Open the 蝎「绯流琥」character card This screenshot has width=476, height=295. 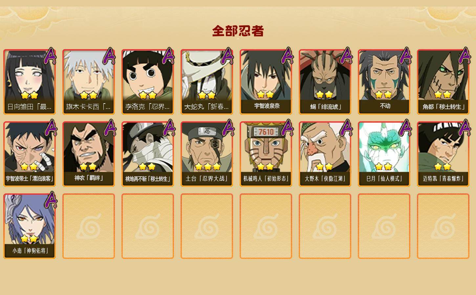[x=325, y=82]
